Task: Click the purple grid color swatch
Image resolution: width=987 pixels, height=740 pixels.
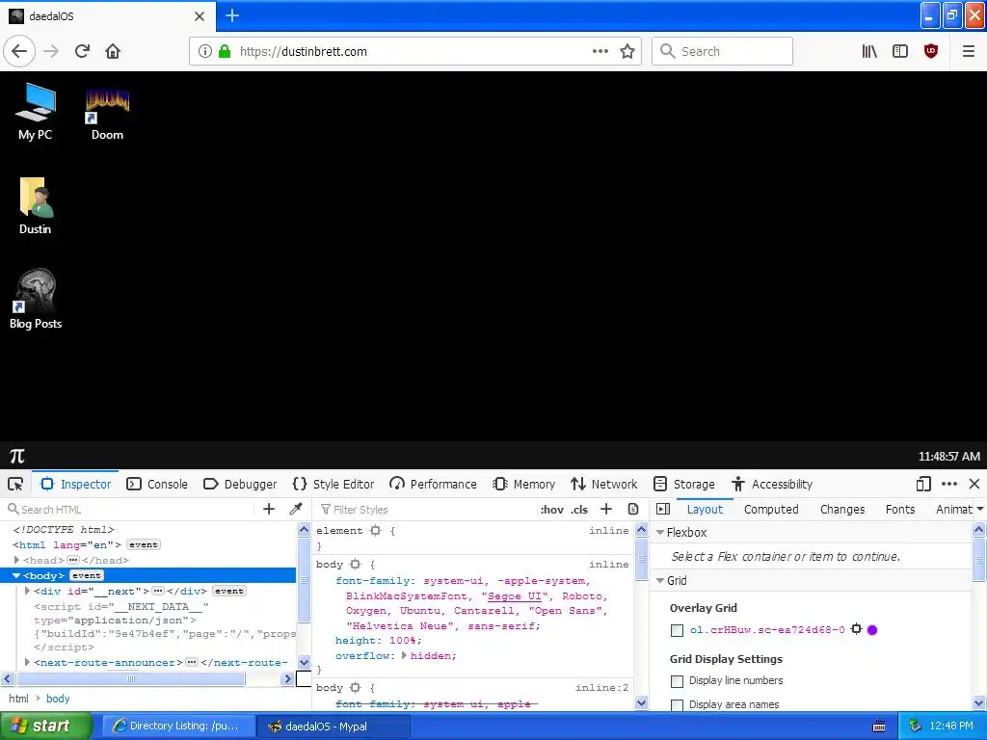Action: [x=872, y=629]
